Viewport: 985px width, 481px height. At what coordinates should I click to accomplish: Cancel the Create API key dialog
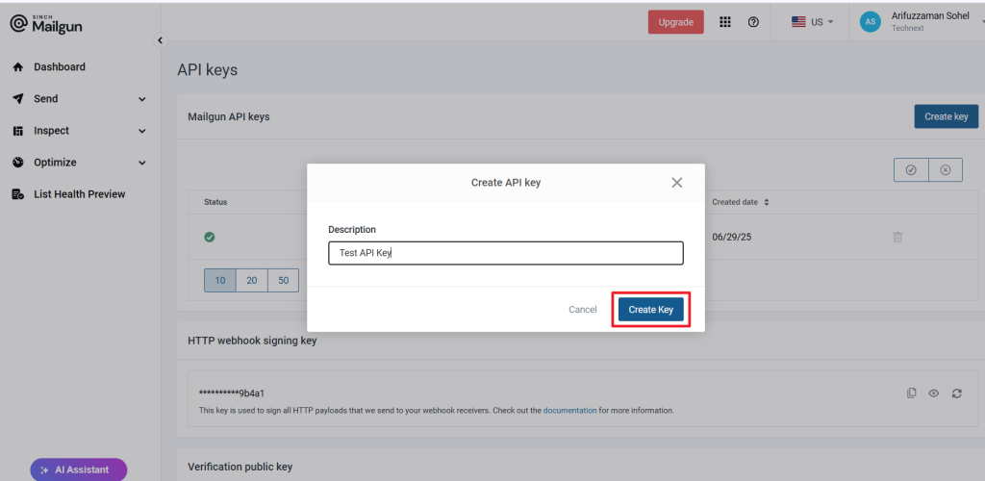(x=582, y=310)
